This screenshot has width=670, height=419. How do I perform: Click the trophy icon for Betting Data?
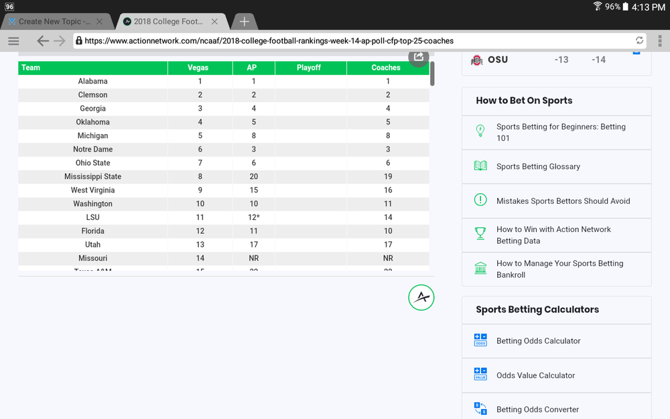tap(480, 233)
